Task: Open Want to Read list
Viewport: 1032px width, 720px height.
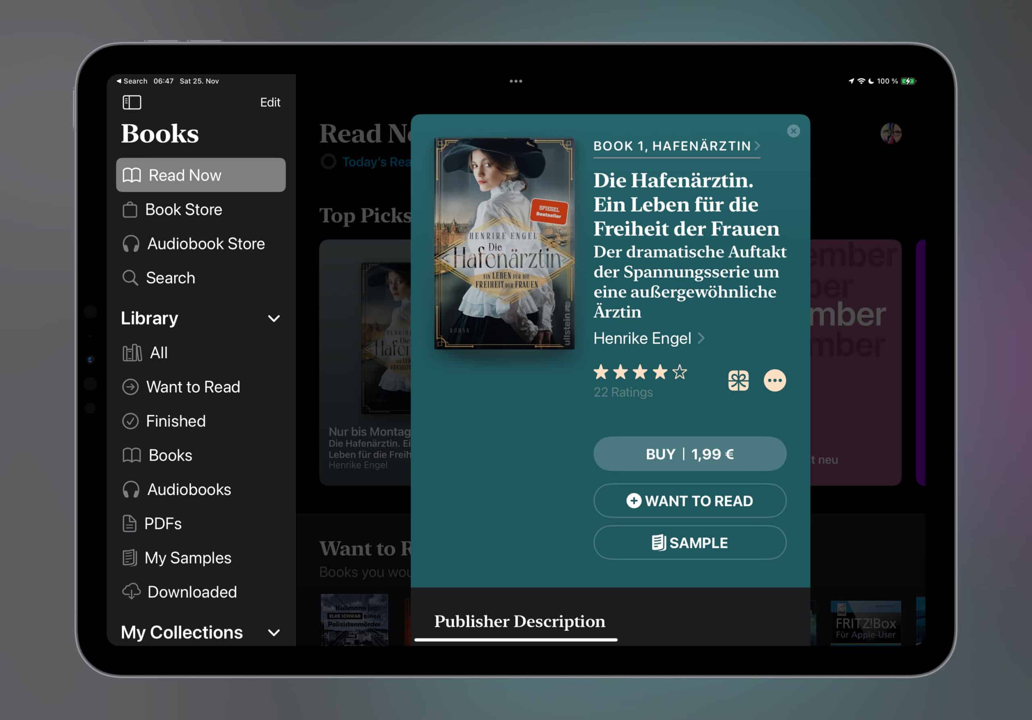Action: [x=200, y=387]
